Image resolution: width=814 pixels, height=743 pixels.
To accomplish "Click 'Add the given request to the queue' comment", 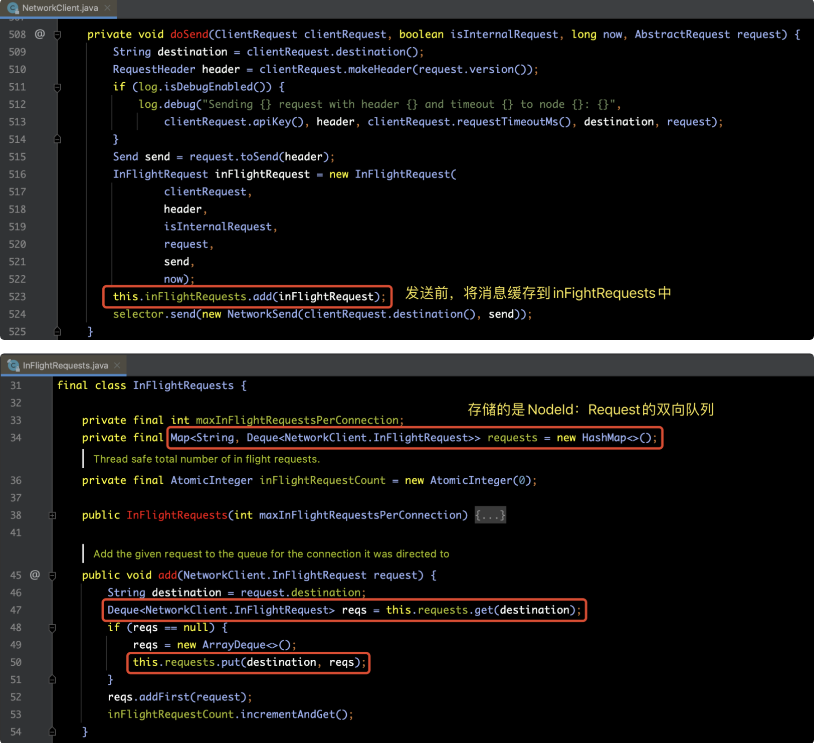I will click(271, 553).
